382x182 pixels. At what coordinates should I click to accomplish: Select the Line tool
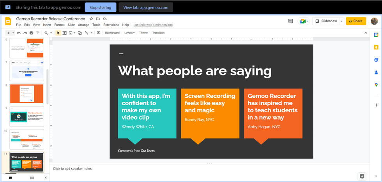tap(87, 33)
